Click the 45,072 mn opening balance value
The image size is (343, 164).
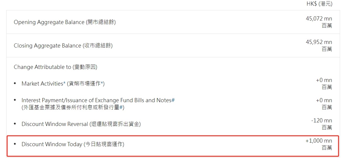319,19
